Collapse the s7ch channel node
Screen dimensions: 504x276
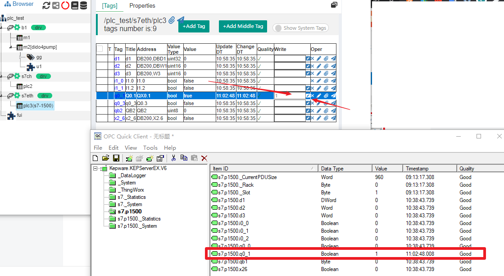2,76
